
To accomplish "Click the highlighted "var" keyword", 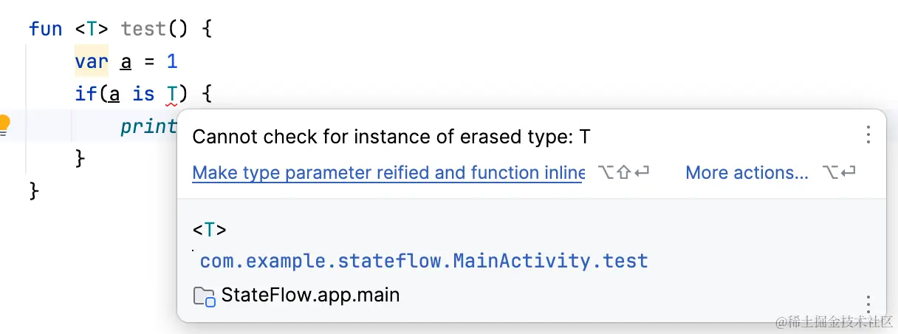I will tap(92, 61).
